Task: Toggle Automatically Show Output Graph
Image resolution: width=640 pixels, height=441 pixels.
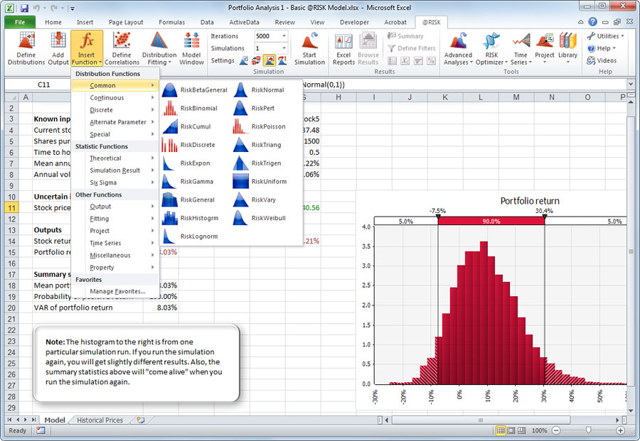Action: pos(270,61)
